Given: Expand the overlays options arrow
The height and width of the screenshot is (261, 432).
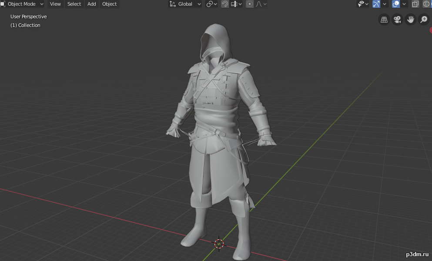Looking at the screenshot, I should tap(405, 4).
